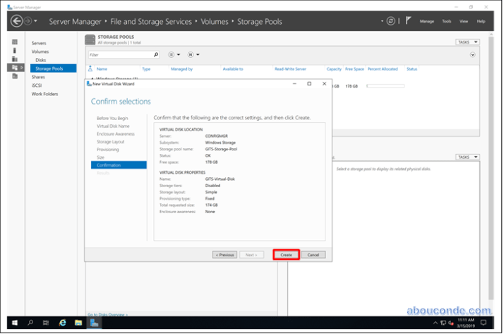
Task: Click the search magnifier in filter box
Action: tap(156, 54)
